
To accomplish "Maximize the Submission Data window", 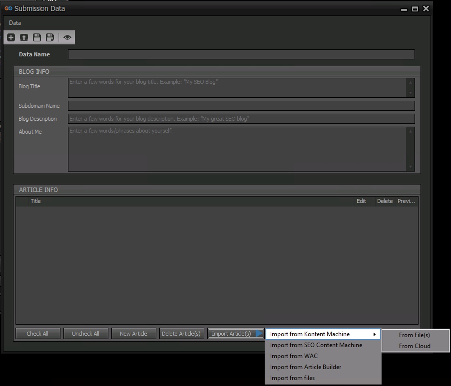I will coord(415,9).
